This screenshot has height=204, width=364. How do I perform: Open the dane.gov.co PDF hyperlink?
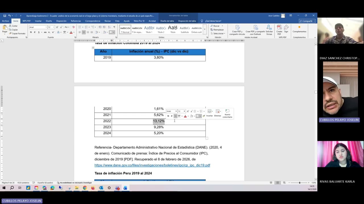[152, 165]
